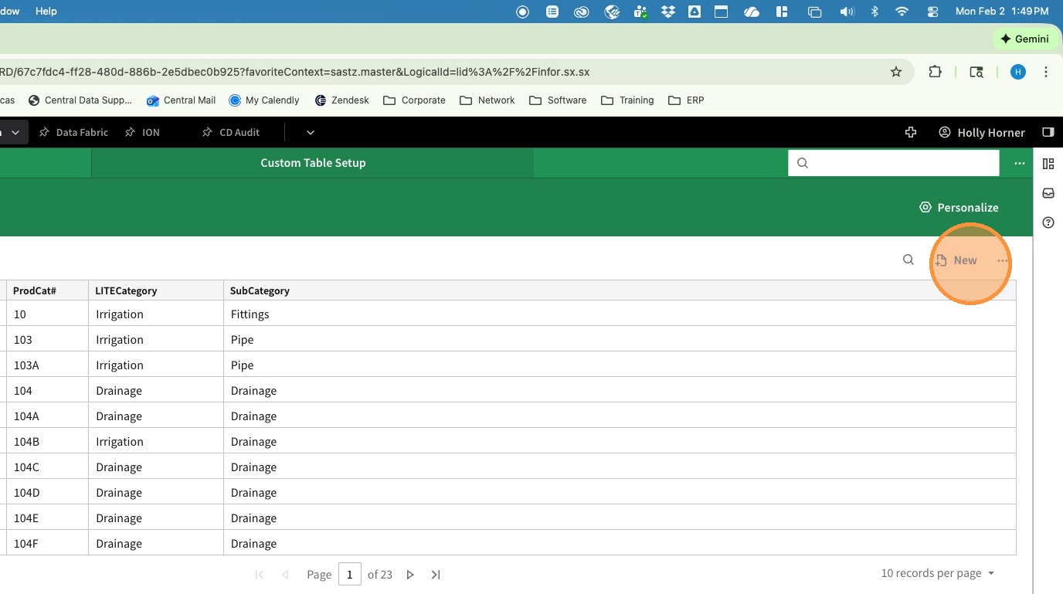
Task: Open the Wi-Fi menu bar icon
Action: pos(902,12)
